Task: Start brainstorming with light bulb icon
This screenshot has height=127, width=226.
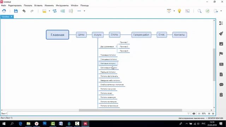Action: click(179, 11)
